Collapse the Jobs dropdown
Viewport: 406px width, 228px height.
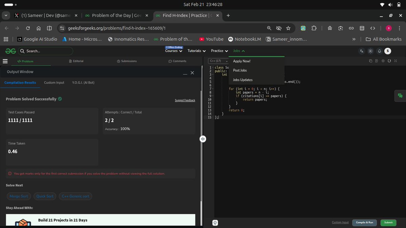click(239, 51)
